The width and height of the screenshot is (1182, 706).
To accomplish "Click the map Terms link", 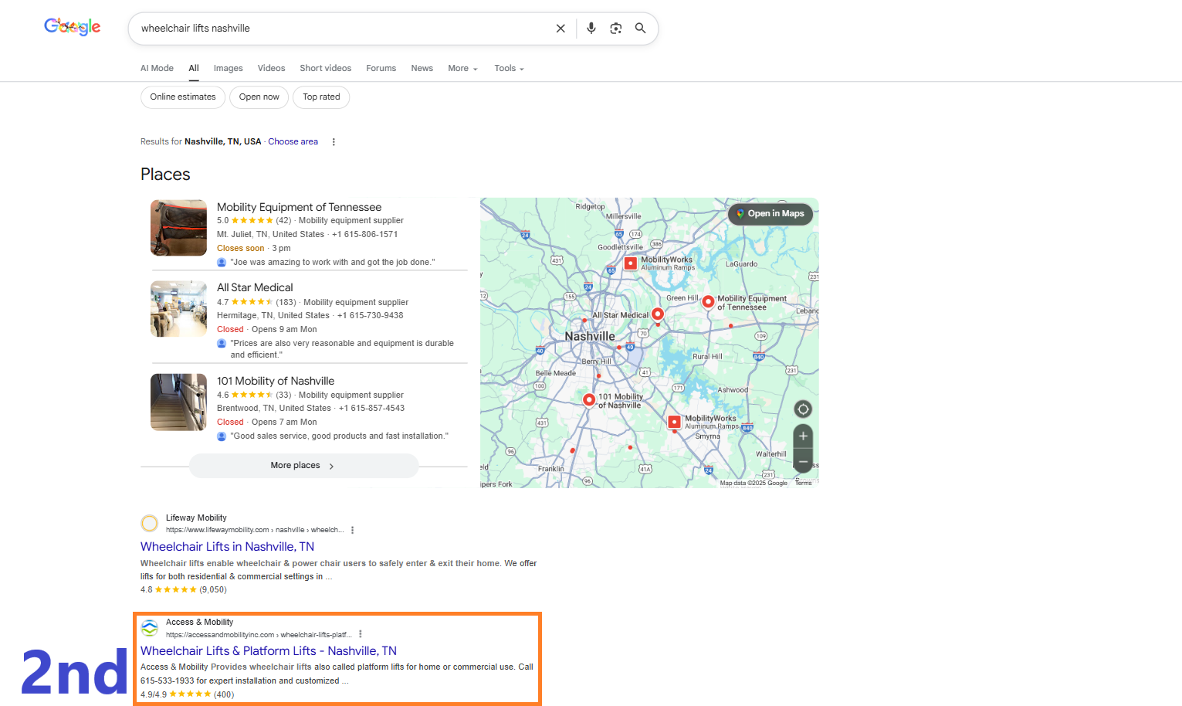I will click(803, 484).
